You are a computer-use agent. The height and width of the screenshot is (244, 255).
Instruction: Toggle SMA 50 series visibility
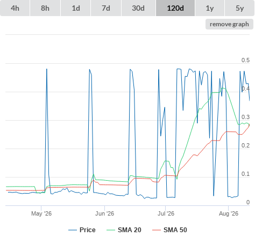[175, 230]
